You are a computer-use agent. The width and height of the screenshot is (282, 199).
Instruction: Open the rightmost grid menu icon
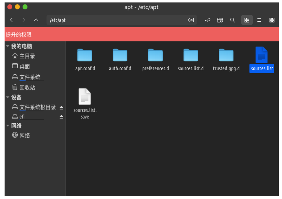pos(272,20)
